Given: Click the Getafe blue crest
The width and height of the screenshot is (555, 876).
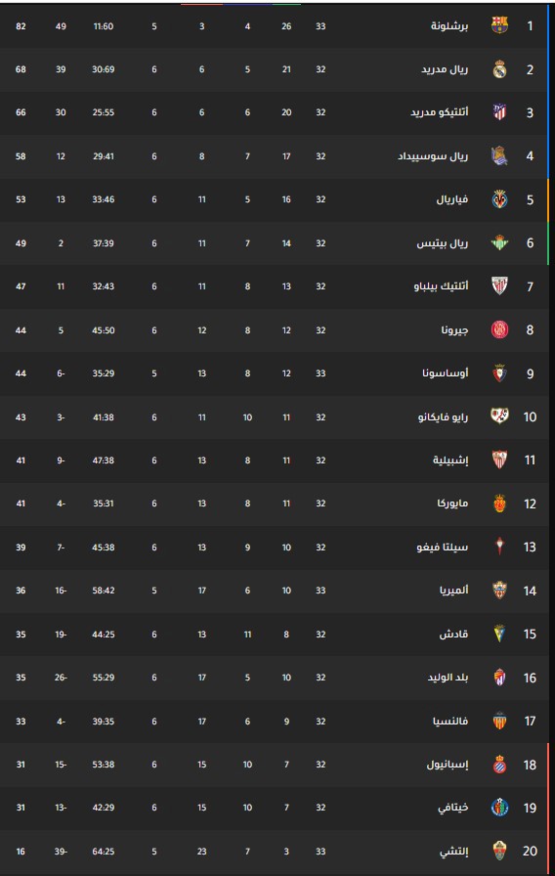Looking at the screenshot, I should coord(499,808).
